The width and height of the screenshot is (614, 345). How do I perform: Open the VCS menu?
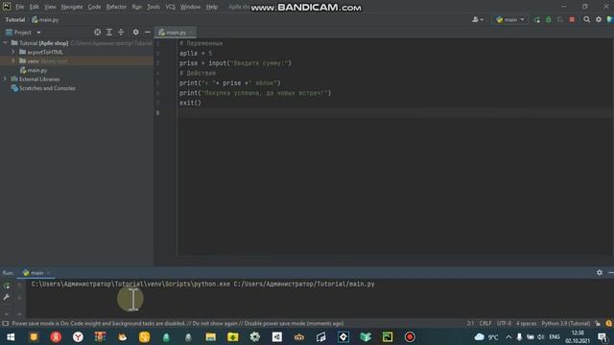(170, 7)
